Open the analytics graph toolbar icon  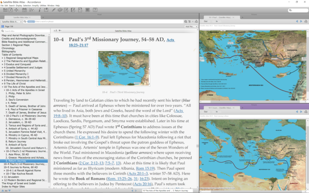pos(32,10)
